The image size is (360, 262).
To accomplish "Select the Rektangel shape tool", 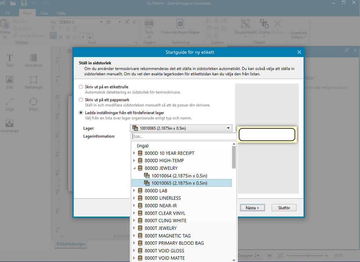I will click(33, 82).
